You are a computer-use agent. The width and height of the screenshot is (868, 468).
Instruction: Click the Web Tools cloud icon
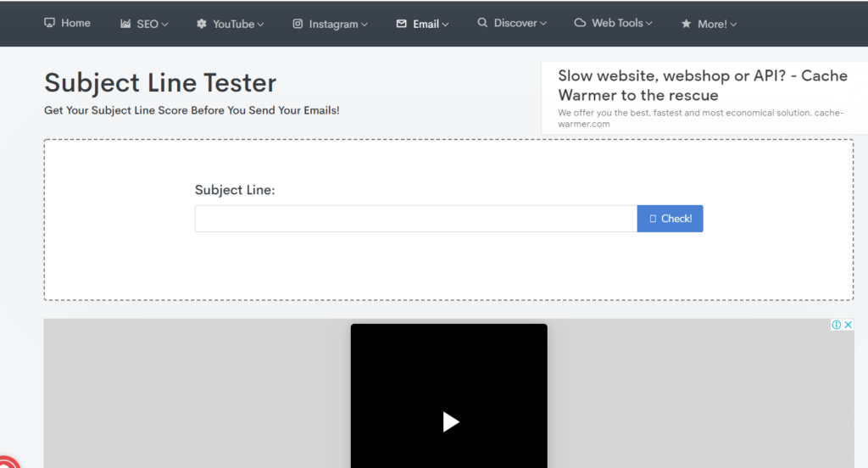tap(580, 23)
